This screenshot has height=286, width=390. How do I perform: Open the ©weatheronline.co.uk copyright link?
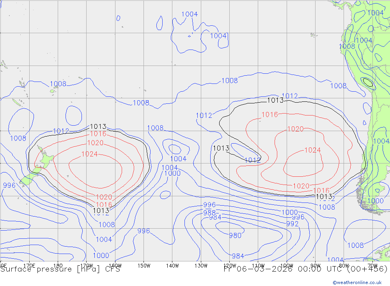357,282
